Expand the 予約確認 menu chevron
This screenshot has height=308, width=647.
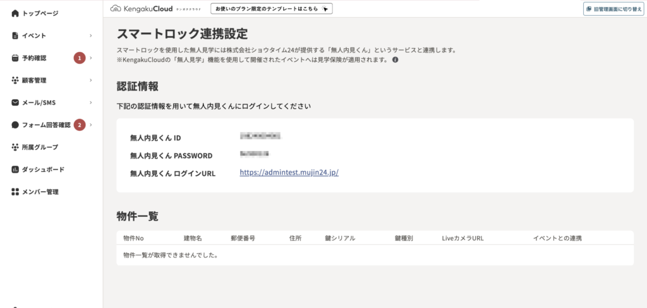[x=91, y=58]
